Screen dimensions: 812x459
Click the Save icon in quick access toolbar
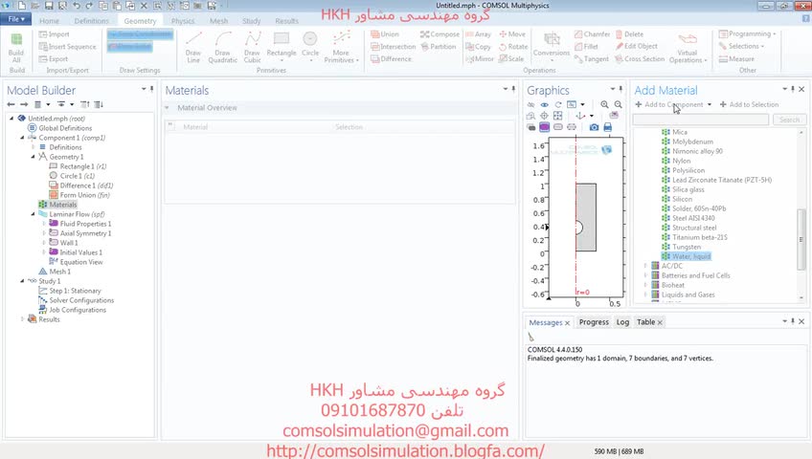tap(49, 6)
